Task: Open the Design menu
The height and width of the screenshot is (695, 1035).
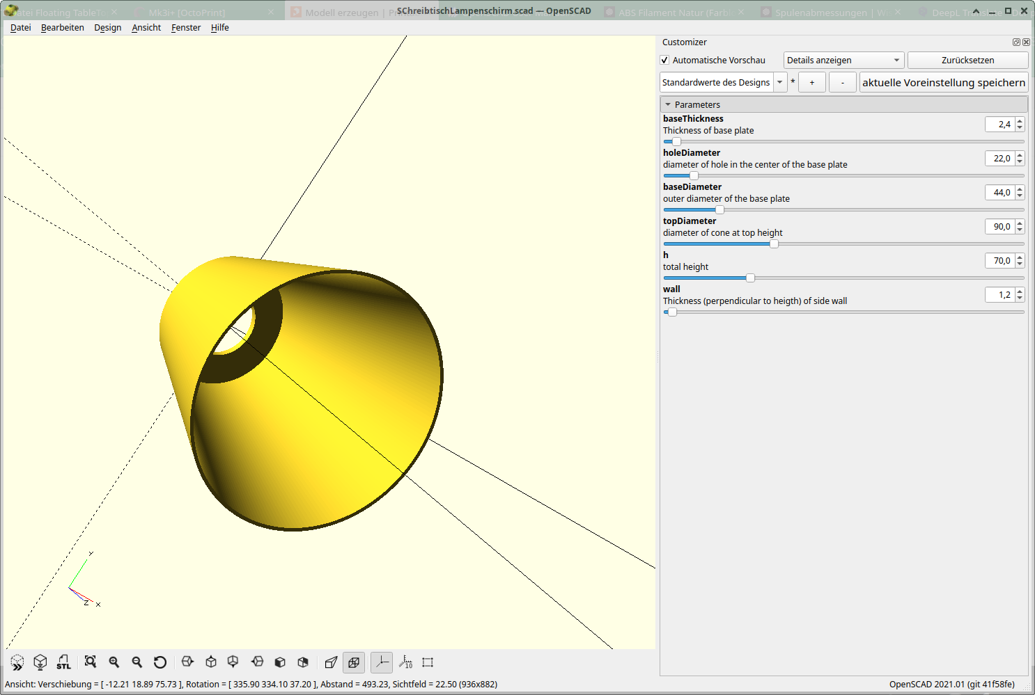Action: click(107, 27)
